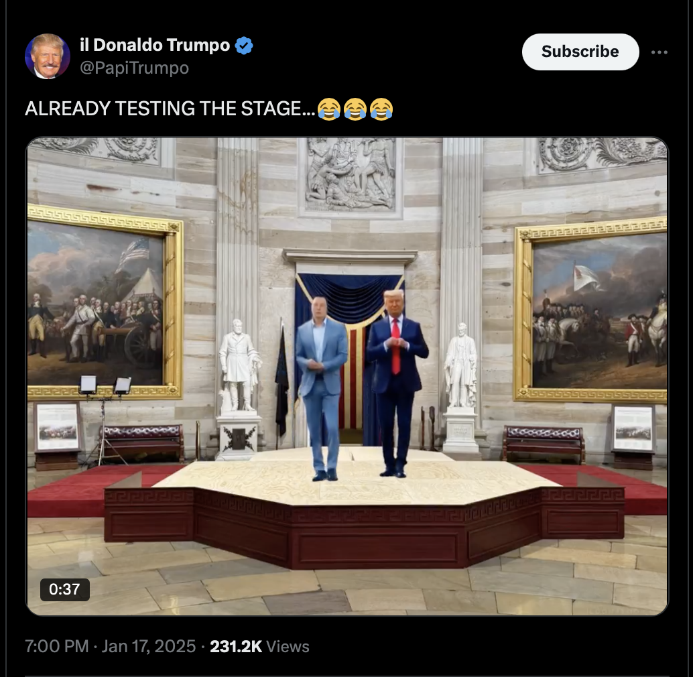Click the left gold-framed painting in the video
The width and height of the screenshot is (693, 677).
click(105, 302)
